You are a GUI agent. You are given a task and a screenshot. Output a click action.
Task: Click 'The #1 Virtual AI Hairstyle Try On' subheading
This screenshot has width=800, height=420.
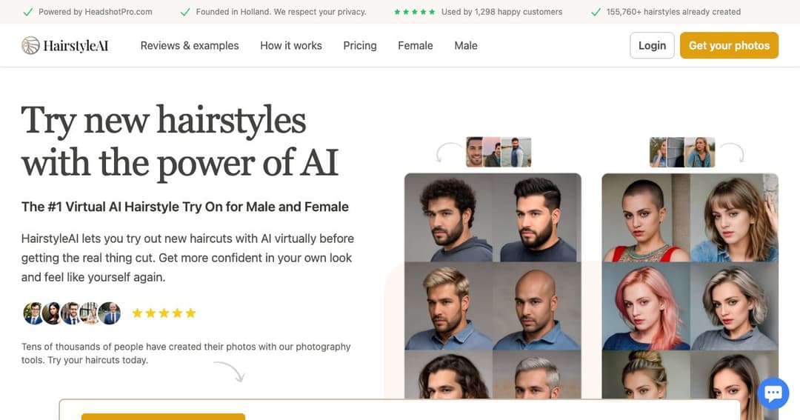click(184, 207)
